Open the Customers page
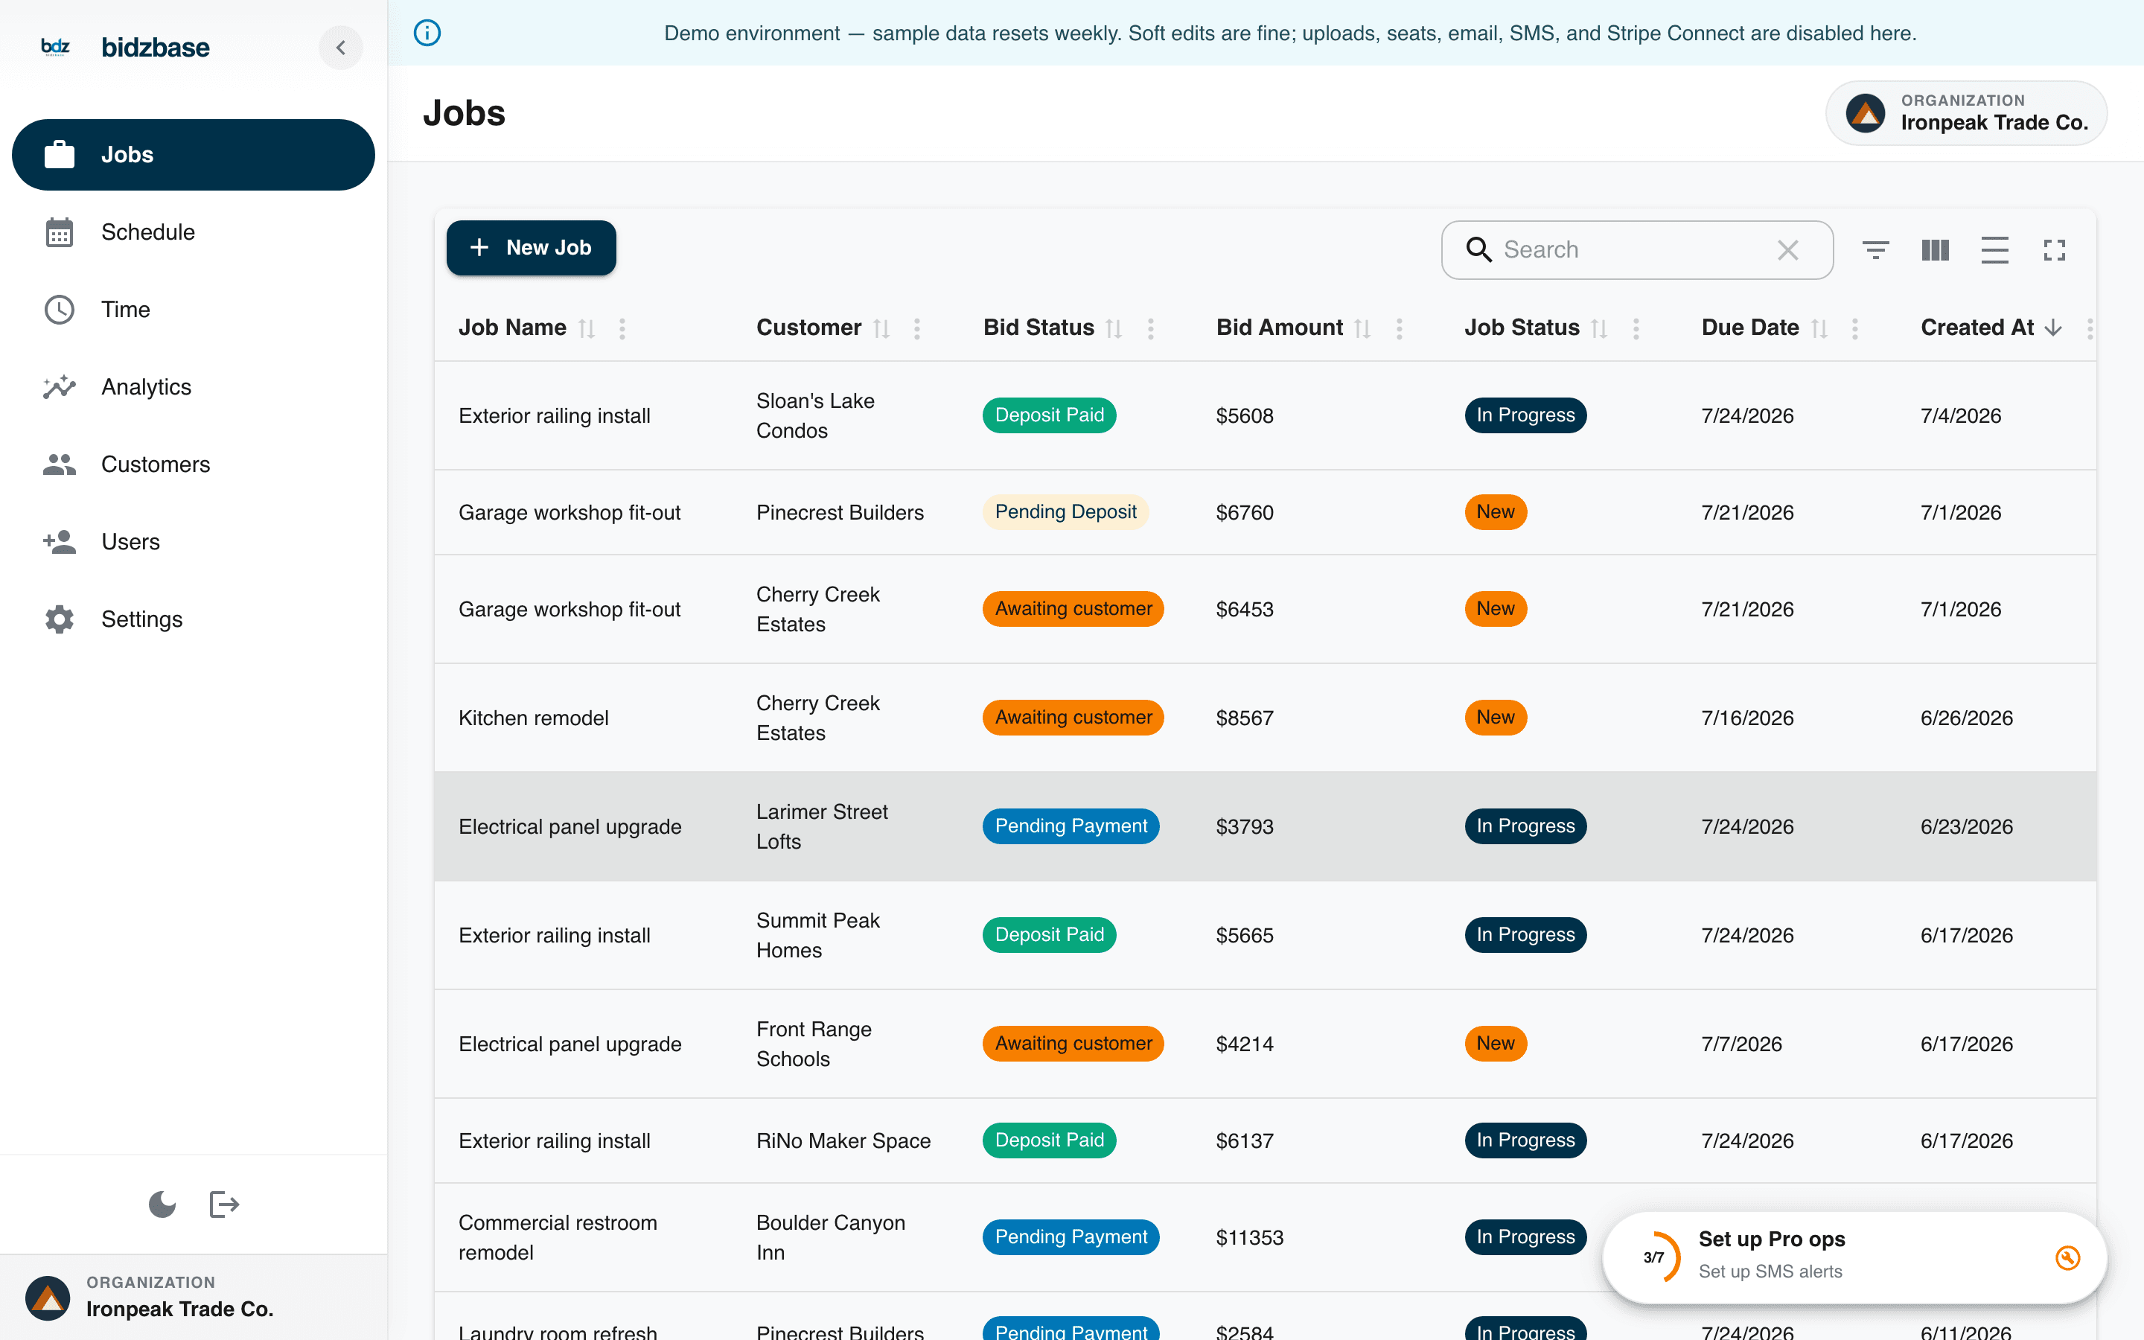Image resolution: width=2144 pixels, height=1340 pixels. coord(193,465)
